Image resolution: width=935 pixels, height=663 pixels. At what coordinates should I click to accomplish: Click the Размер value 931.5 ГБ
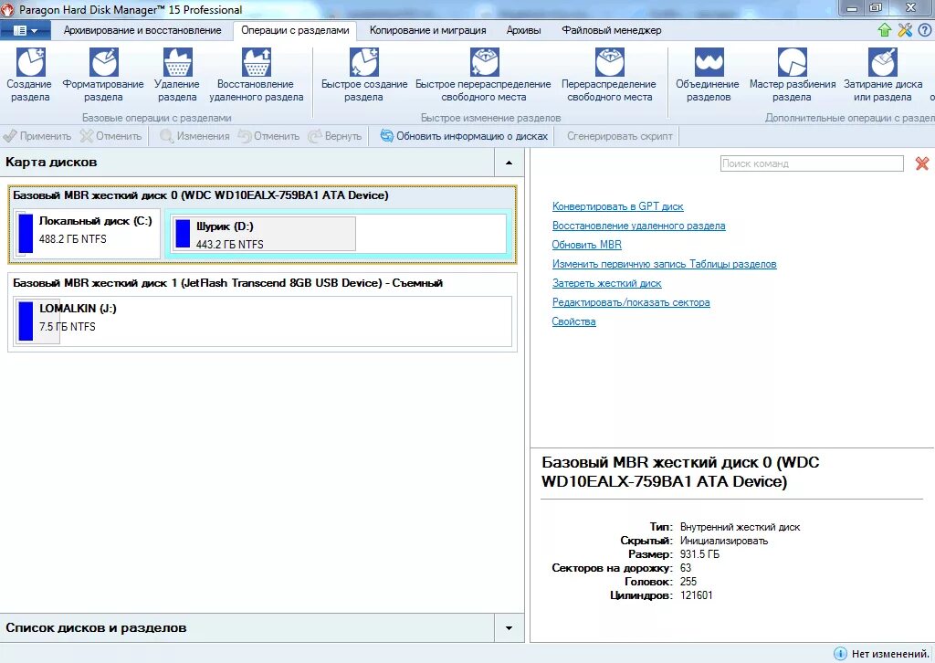tap(699, 554)
